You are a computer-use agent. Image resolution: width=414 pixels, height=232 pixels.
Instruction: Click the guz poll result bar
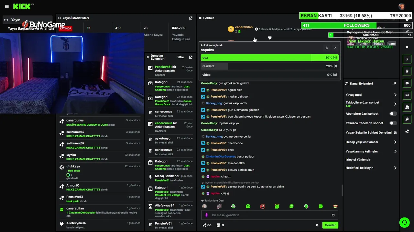pyautogui.click(x=269, y=58)
